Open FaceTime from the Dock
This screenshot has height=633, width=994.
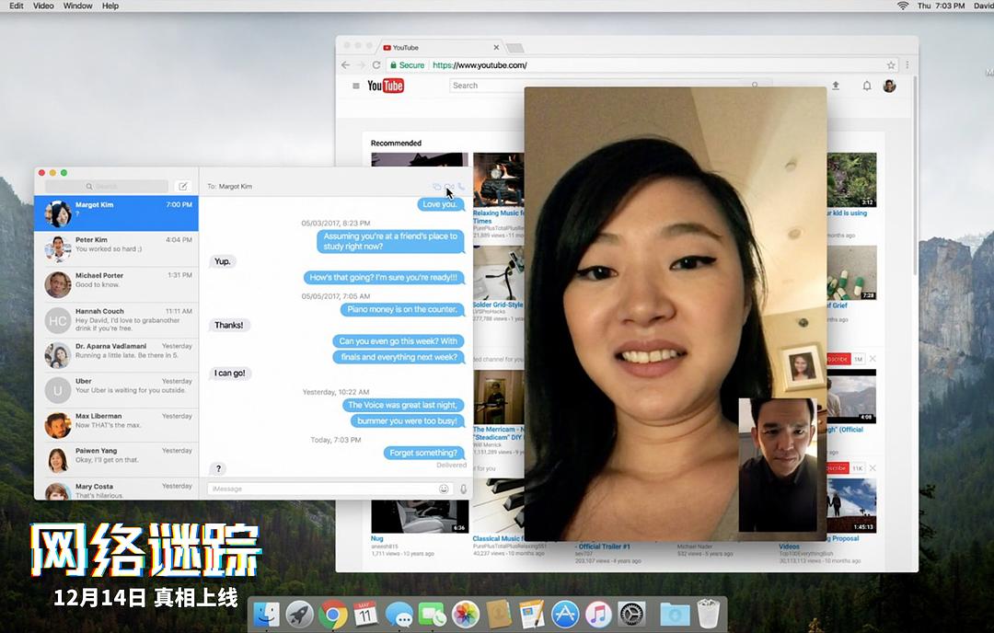coord(432,614)
